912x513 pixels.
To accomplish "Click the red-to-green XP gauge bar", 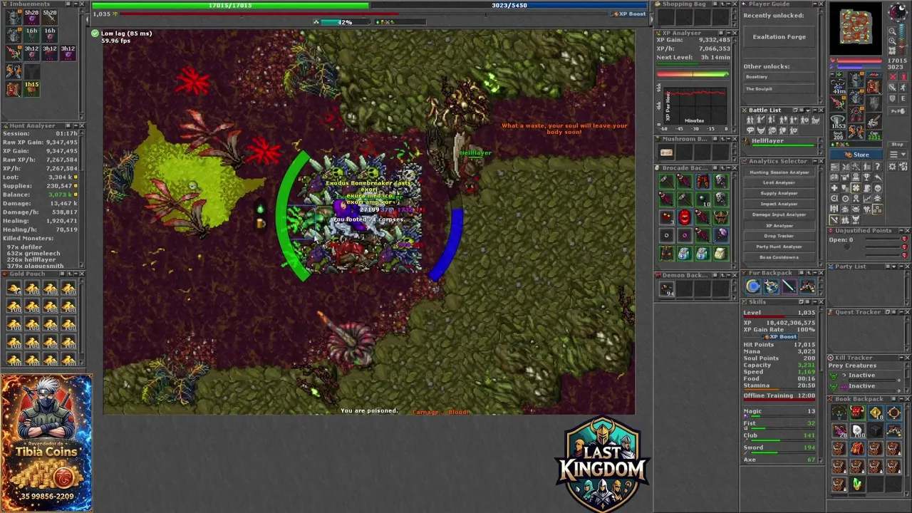I will tap(693, 74).
